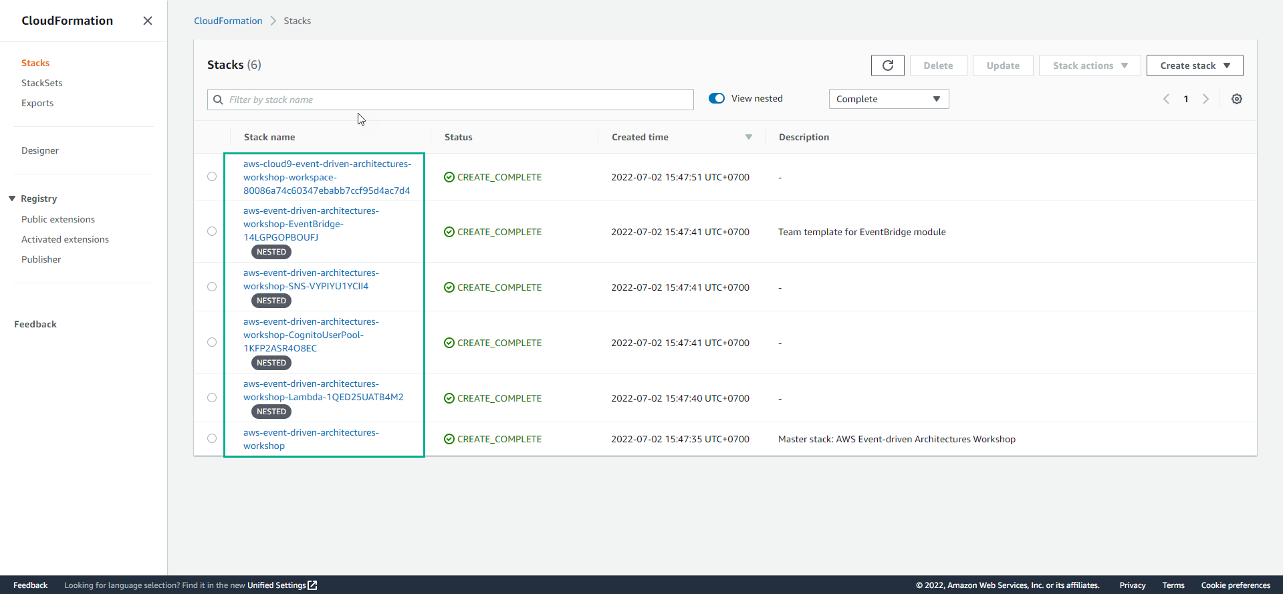Refresh the stacks list
This screenshot has height=594, width=1283.
tap(888, 65)
